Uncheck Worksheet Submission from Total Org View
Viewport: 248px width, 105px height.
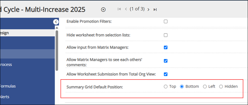pyautogui.click(x=166, y=74)
